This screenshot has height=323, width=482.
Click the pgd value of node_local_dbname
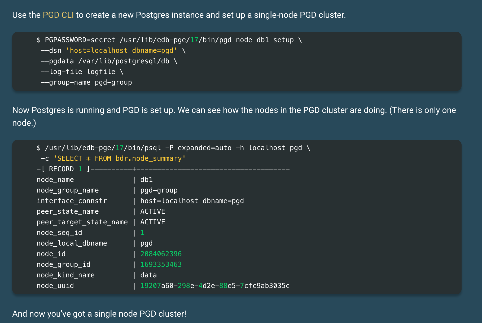[146, 243]
